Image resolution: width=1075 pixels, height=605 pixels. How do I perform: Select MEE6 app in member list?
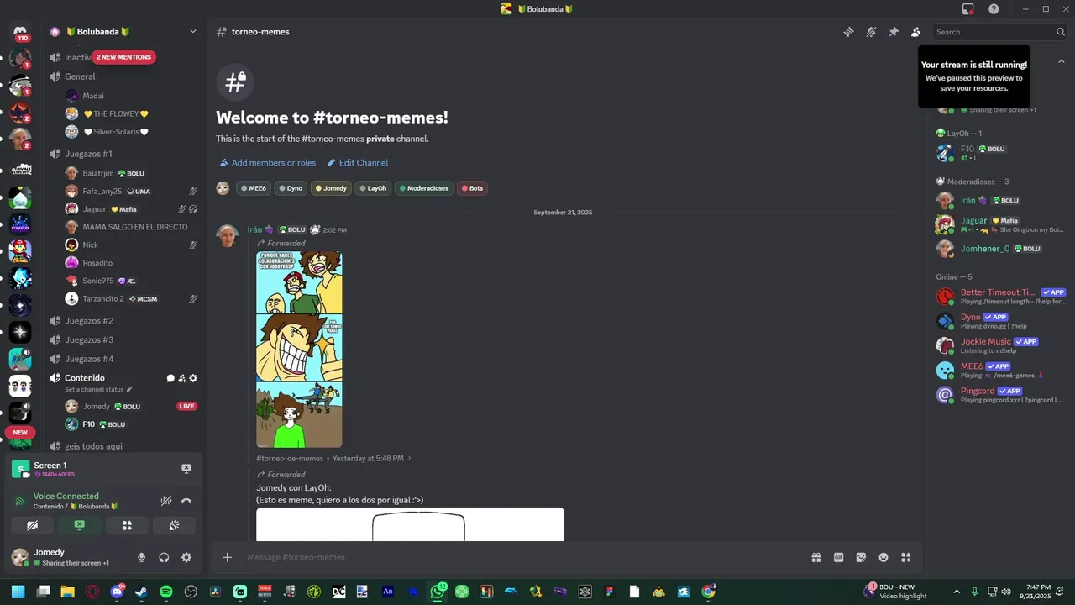(999, 370)
